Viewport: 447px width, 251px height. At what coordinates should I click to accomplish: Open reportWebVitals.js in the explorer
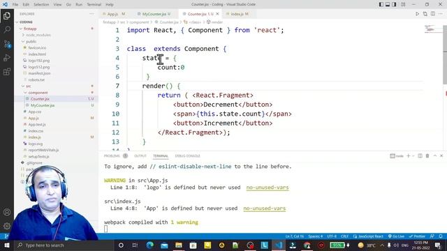pos(43,150)
